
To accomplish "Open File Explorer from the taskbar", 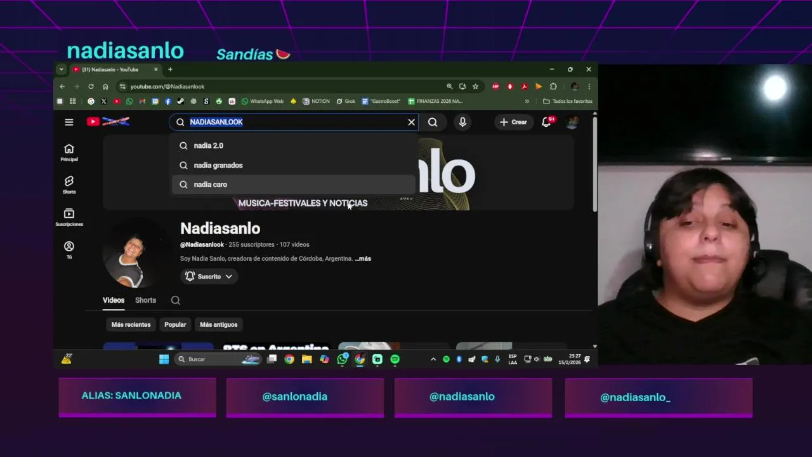I will tap(307, 359).
